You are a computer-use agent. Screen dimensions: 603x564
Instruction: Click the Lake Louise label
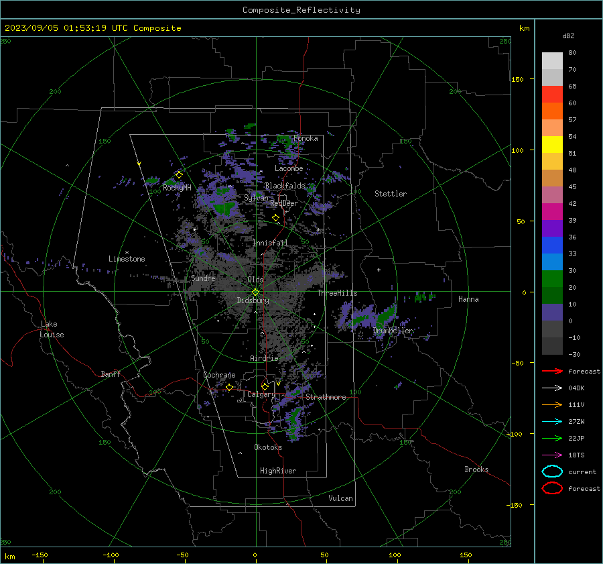[x=52, y=329]
